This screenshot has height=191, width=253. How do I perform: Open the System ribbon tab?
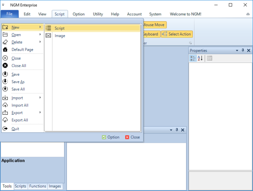click(155, 14)
